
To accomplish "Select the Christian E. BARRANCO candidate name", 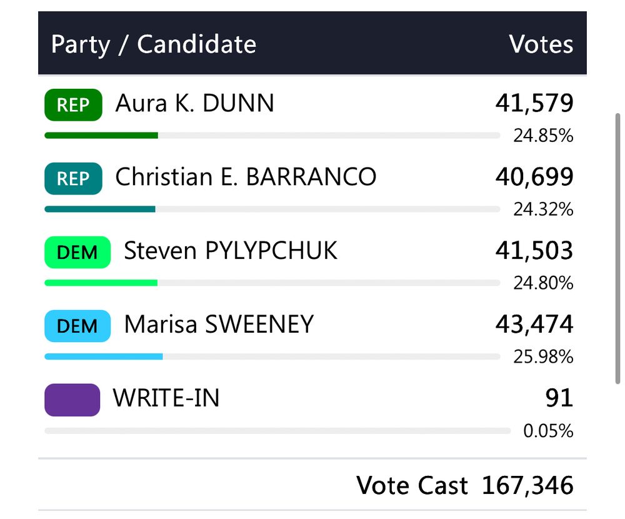I will [x=246, y=178].
